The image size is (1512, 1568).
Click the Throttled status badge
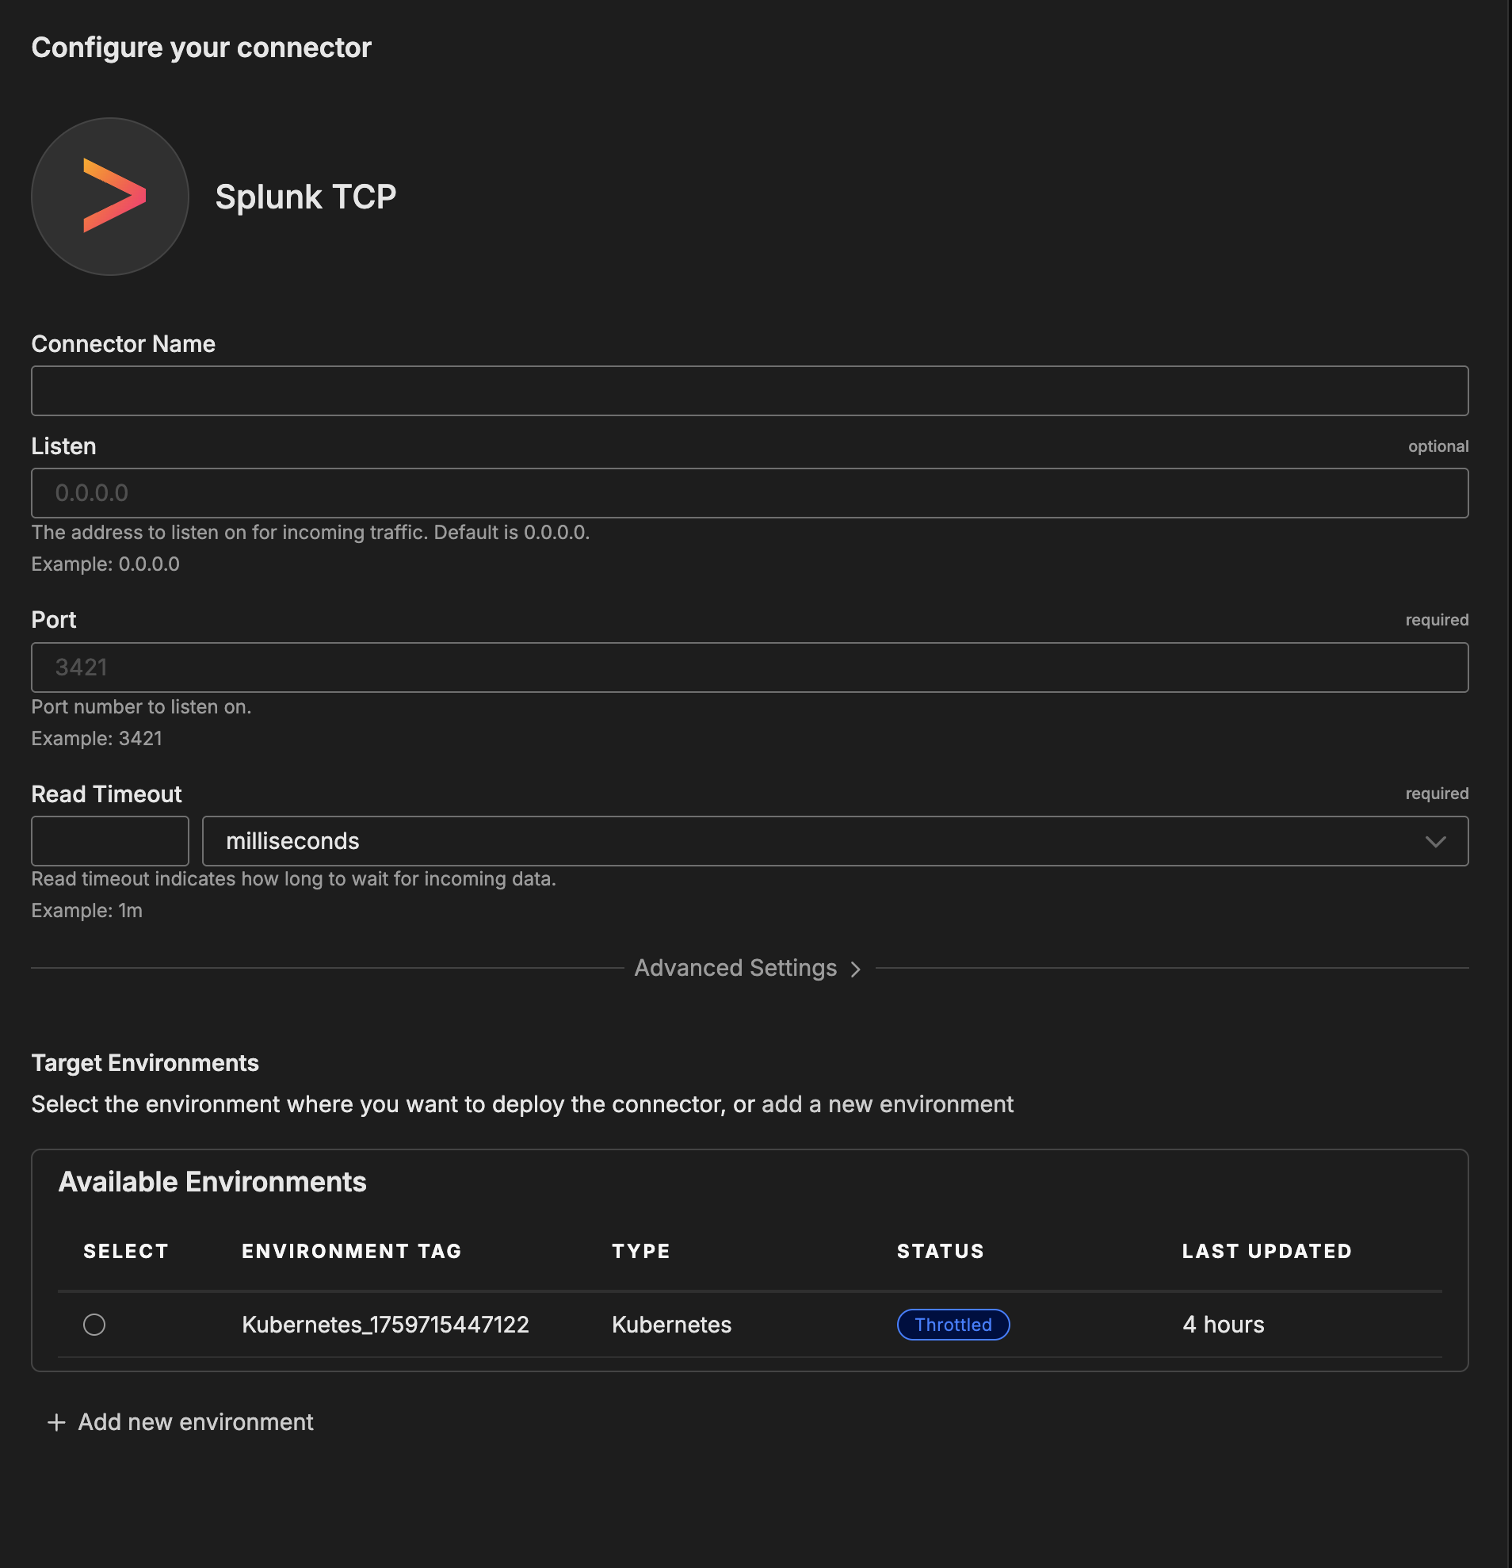pyautogui.click(x=953, y=1325)
